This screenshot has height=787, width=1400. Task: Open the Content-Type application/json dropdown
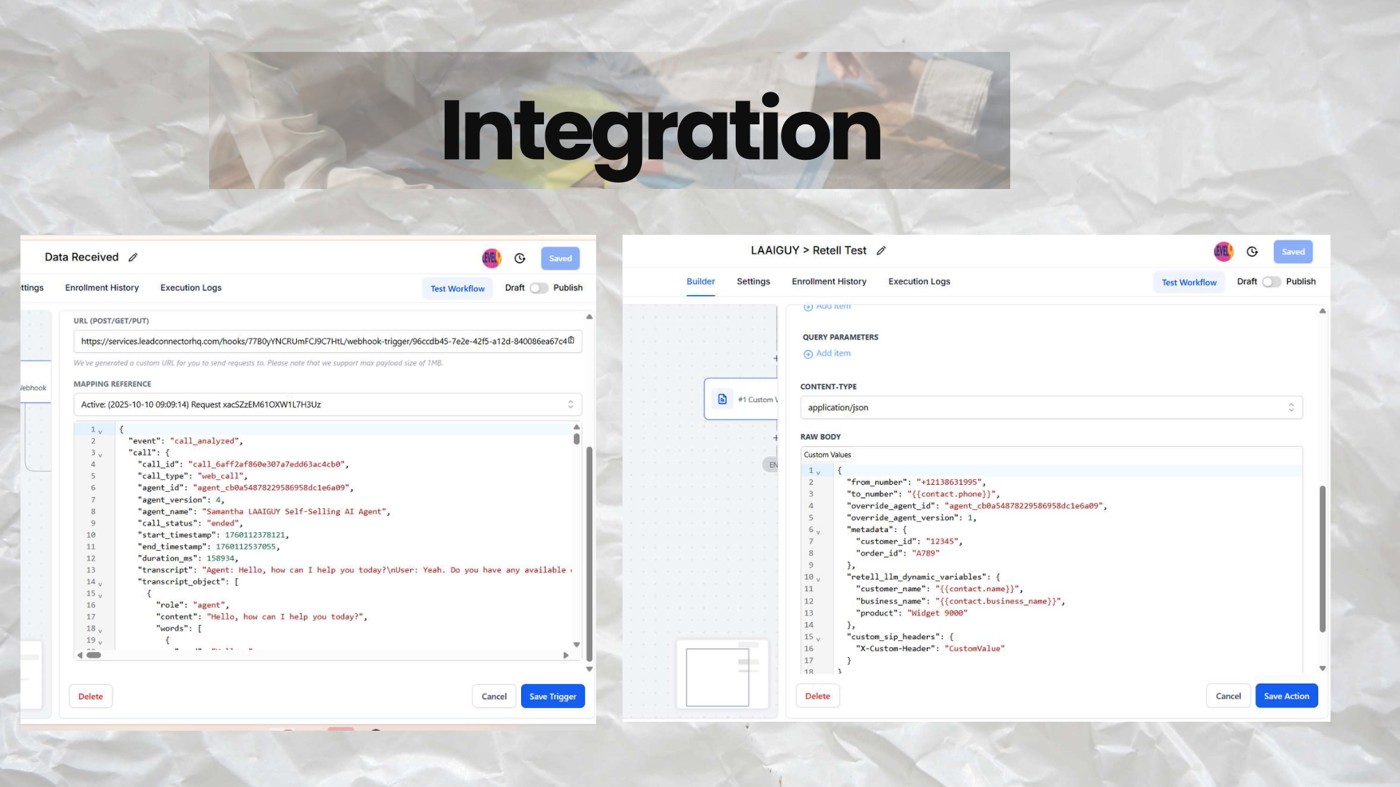pos(1051,408)
